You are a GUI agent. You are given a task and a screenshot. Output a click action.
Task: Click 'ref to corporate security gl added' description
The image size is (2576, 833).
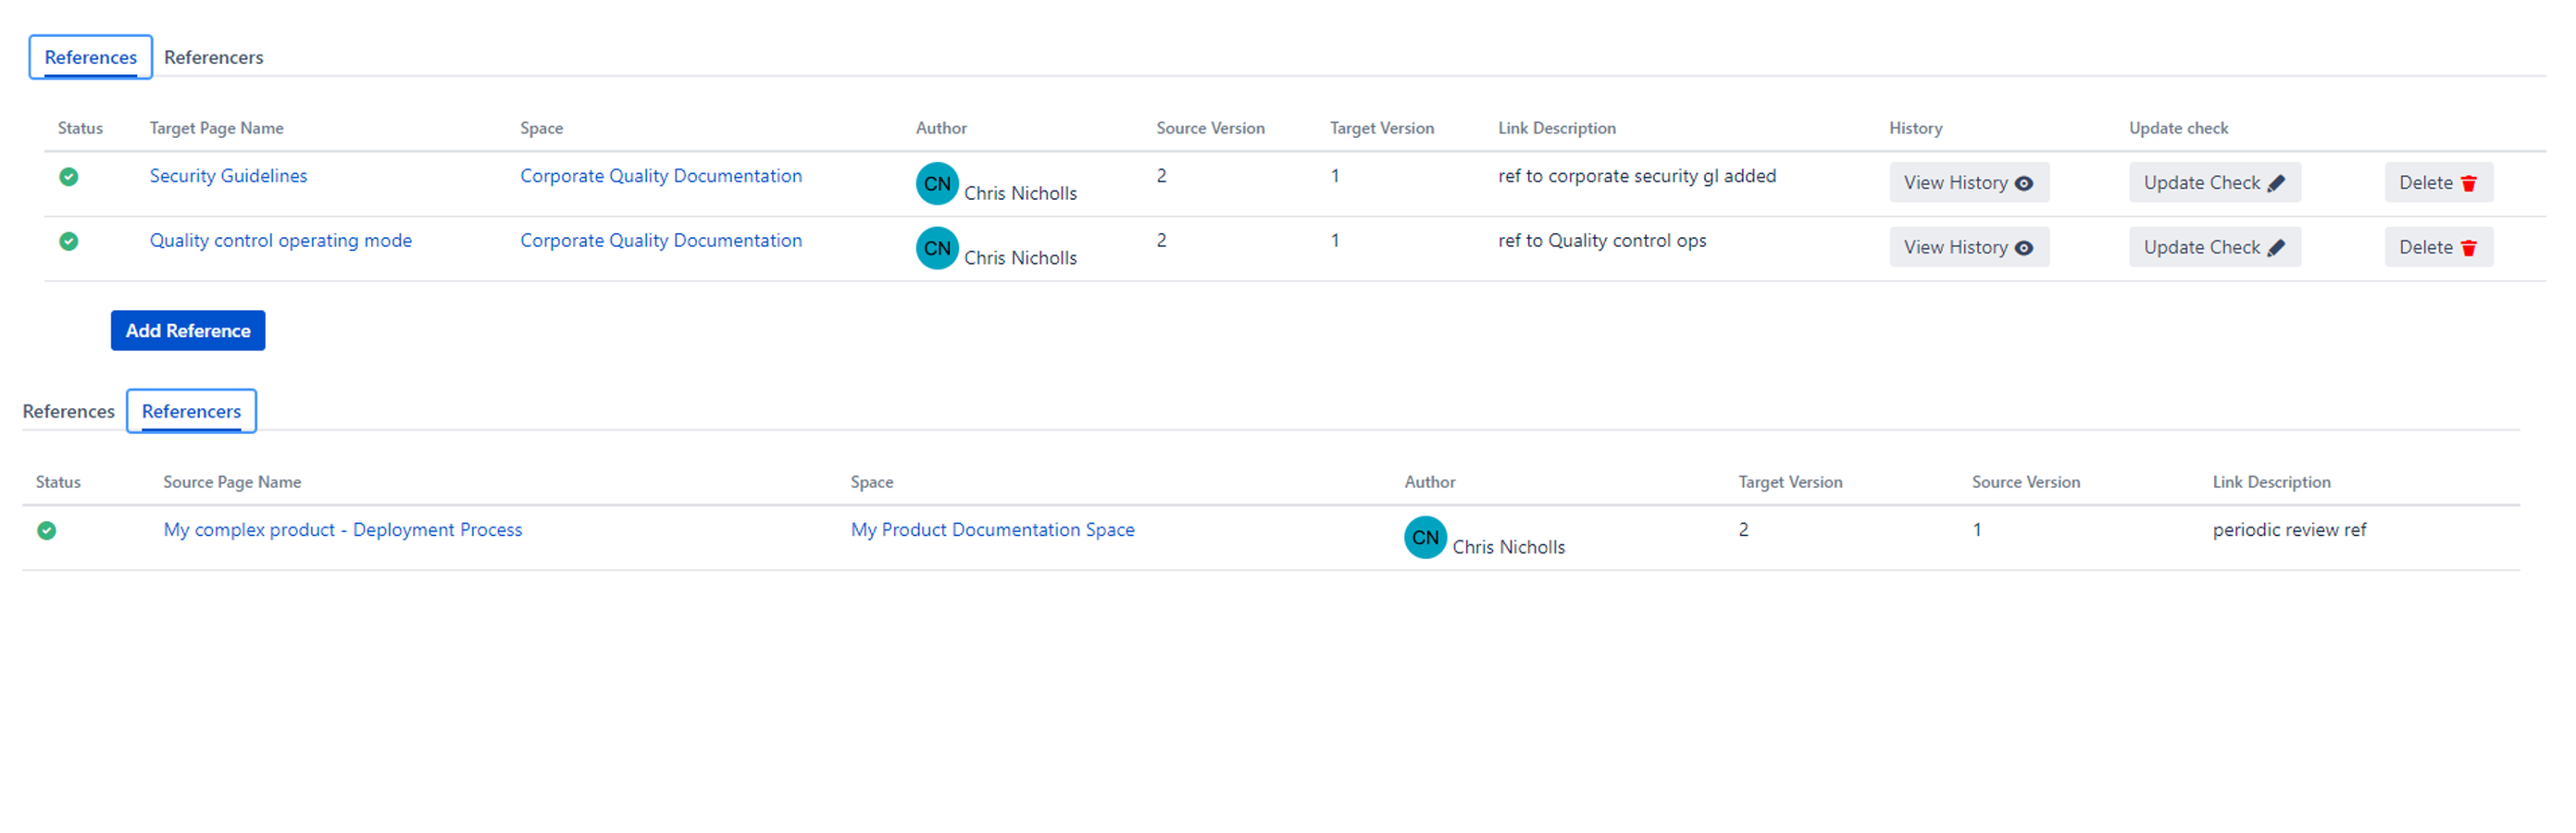click(1636, 176)
